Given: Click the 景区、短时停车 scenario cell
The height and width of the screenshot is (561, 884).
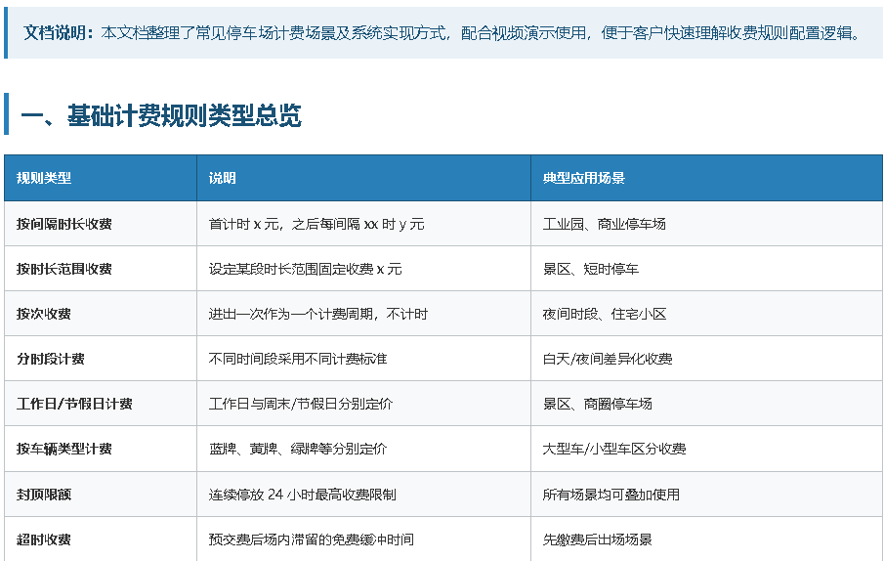Looking at the screenshot, I should tap(706, 269).
